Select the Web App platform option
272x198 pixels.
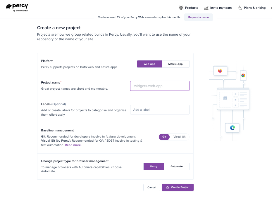[149, 64]
